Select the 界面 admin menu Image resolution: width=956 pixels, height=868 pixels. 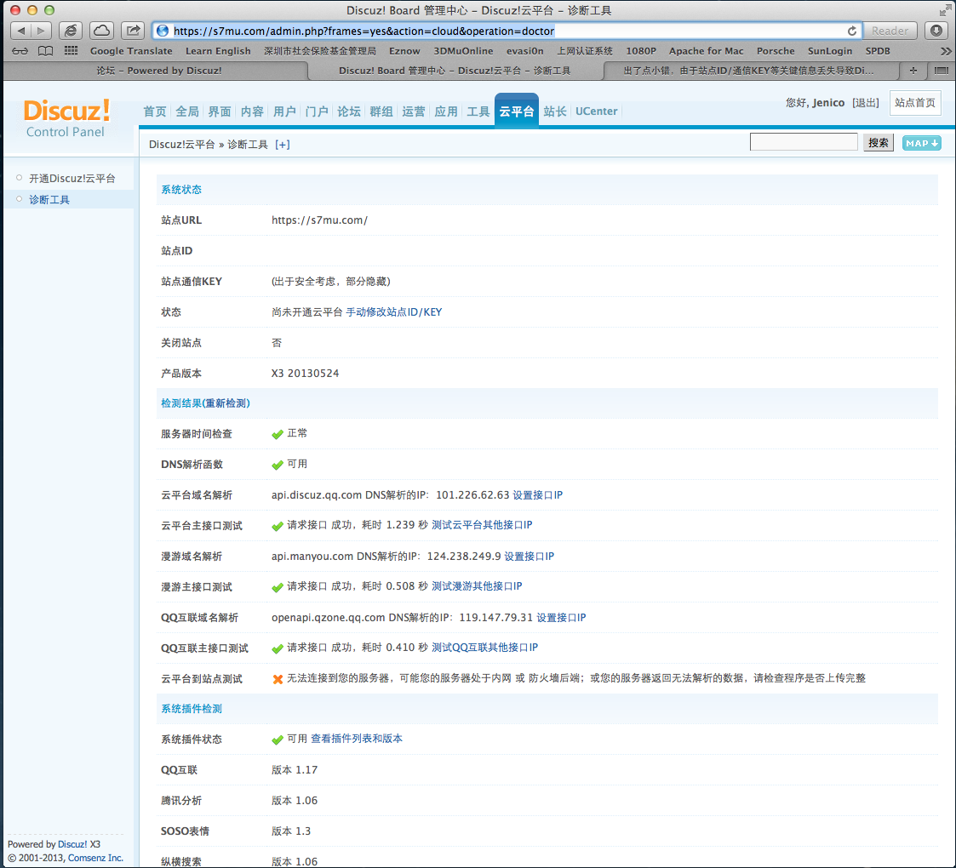click(x=220, y=111)
